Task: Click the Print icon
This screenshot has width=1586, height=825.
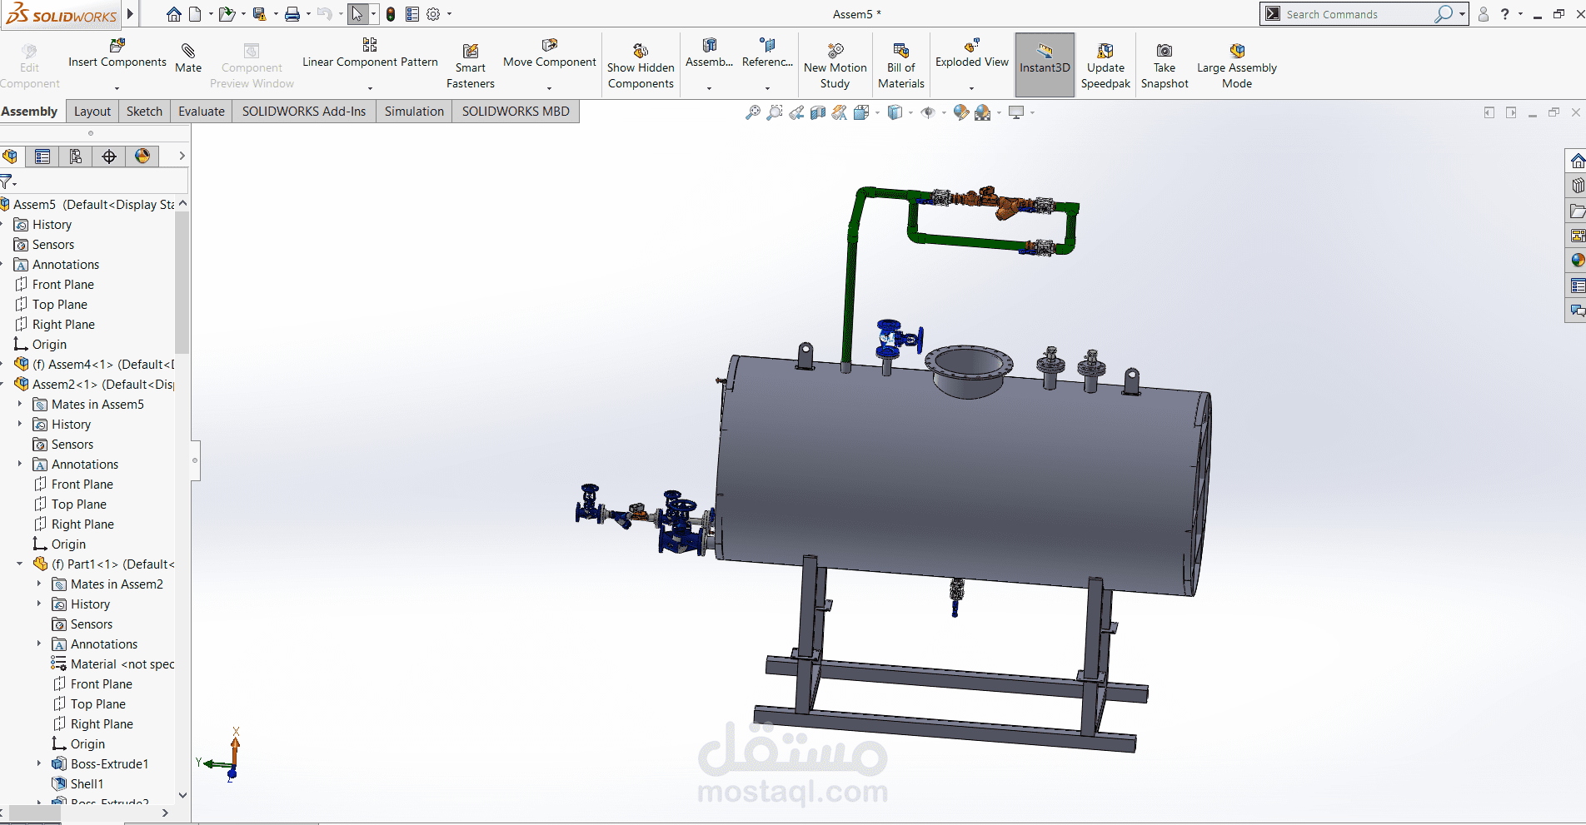Action: click(292, 14)
